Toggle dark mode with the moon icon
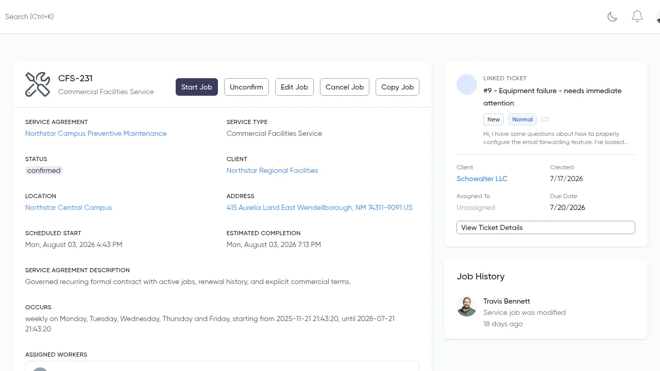The width and height of the screenshot is (660, 371). point(612,16)
